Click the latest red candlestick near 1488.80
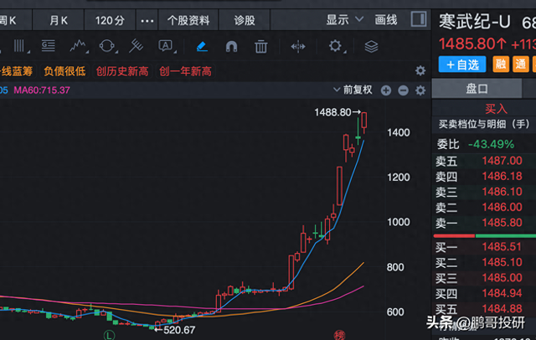 click(364, 121)
